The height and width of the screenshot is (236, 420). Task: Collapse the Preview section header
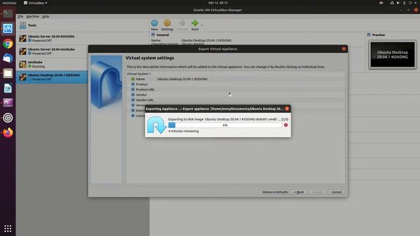coord(377,35)
